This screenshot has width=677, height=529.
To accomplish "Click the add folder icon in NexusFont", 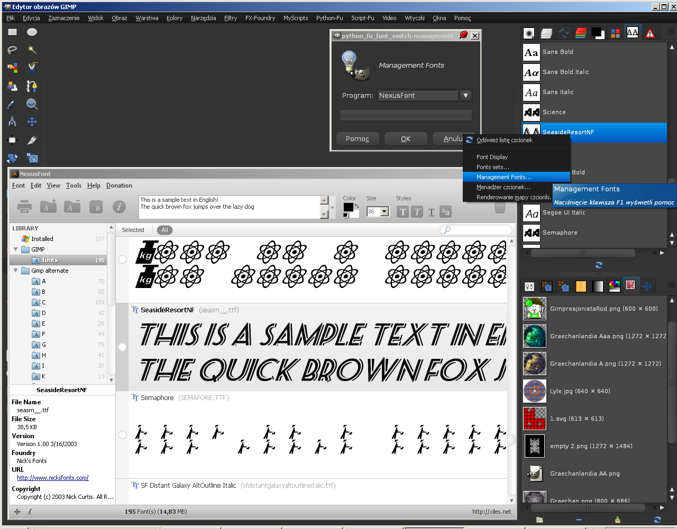I will click(x=48, y=207).
